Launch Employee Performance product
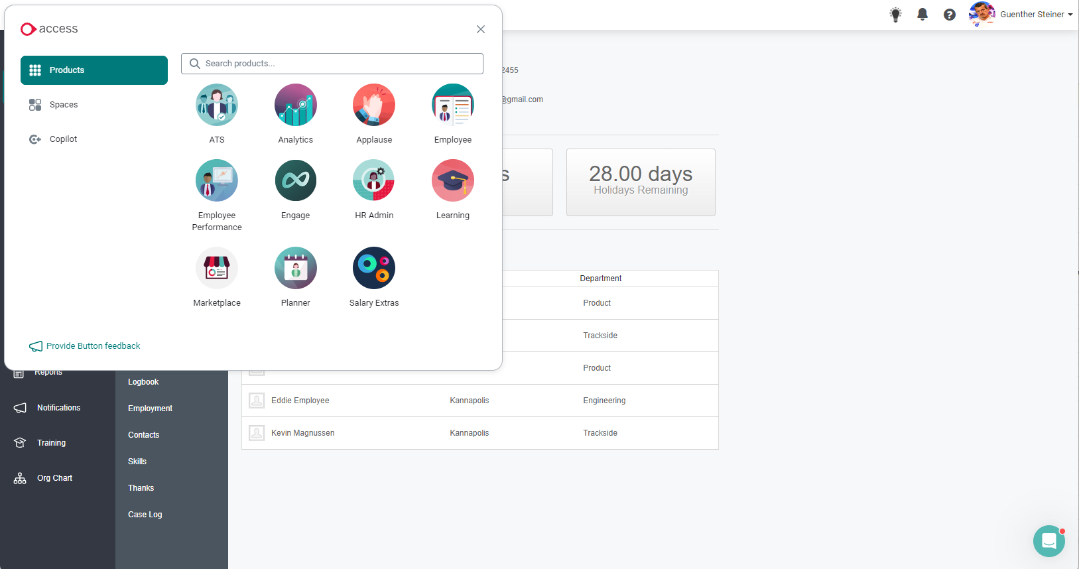1079x569 pixels. point(217,180)
